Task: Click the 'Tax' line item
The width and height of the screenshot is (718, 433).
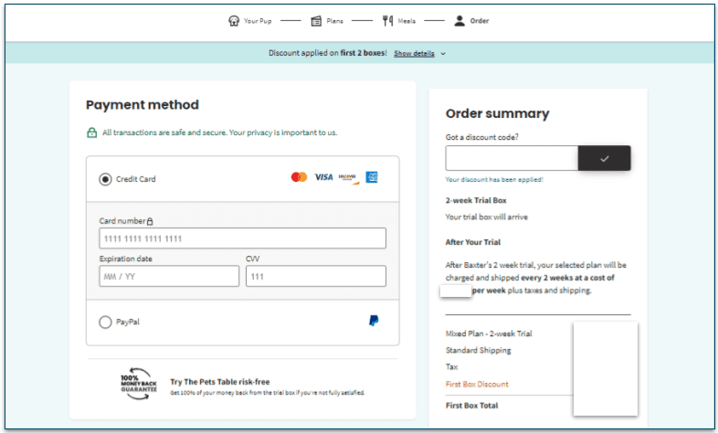Action: tap(451, 366)
